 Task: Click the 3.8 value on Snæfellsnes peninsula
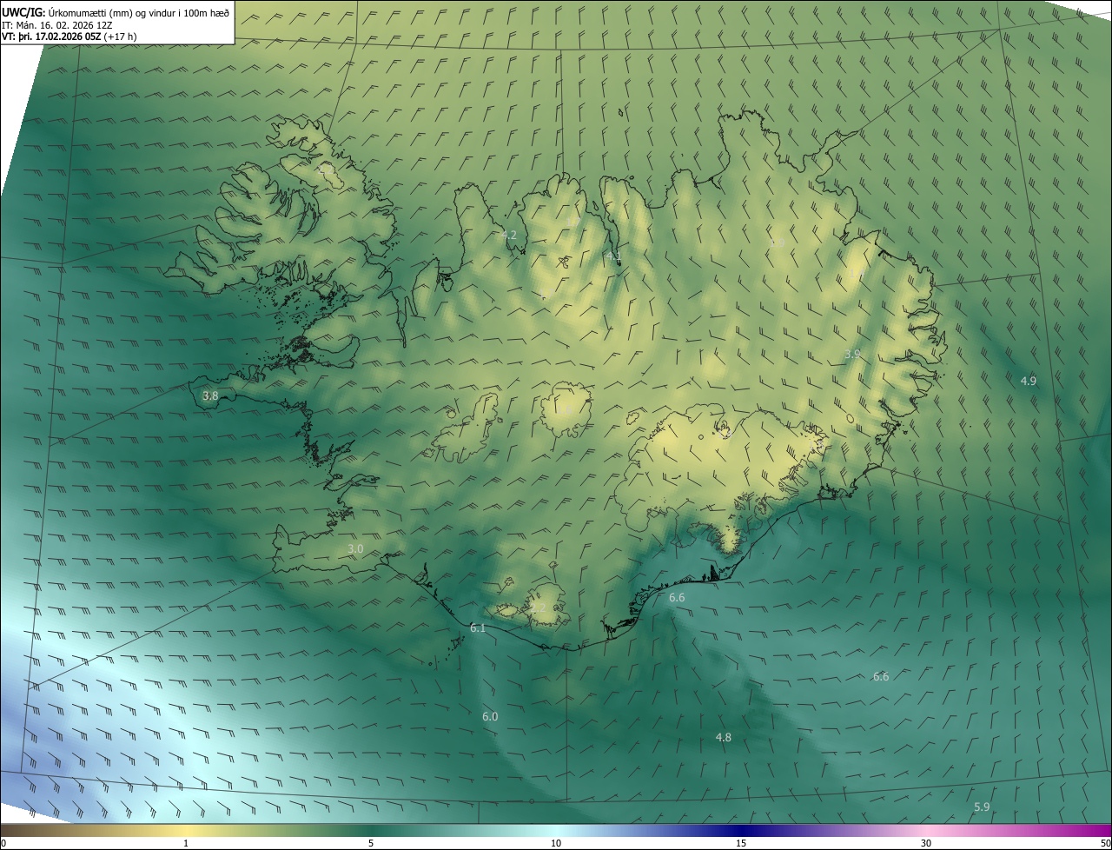pyautogui.click(x=210, y=396)
